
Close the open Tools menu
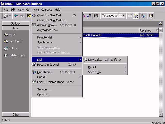pyautogui.click(x=36, y=10)
